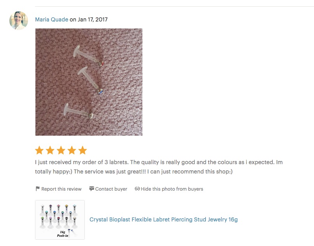Image resolution: width=314 pixels, height=246 pixels.
Task: Open Crystal Bioplast Flexible Labret Piercing Stud link
Action: pyautogui.click(x=163, y=219)
